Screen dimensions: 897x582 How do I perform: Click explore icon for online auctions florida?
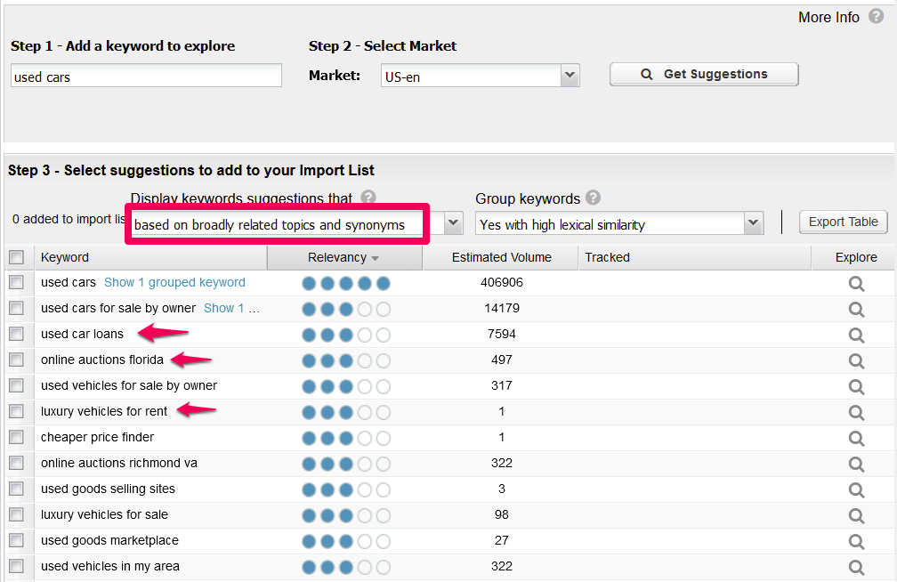click(856, 360)
